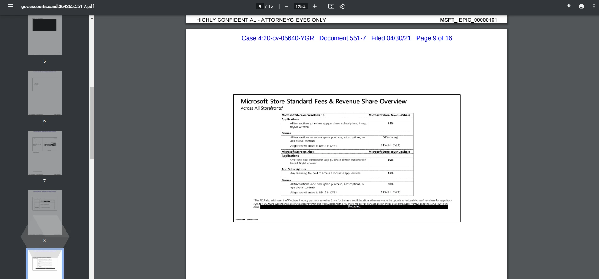Viewport: 599px width, 279px height.
Task: Download the PDF file
Action: coord(568,6)
